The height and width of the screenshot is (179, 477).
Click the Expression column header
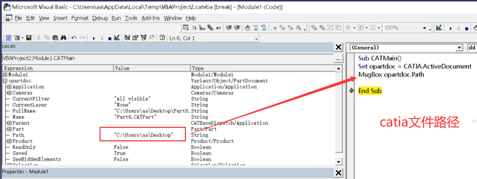58,68
